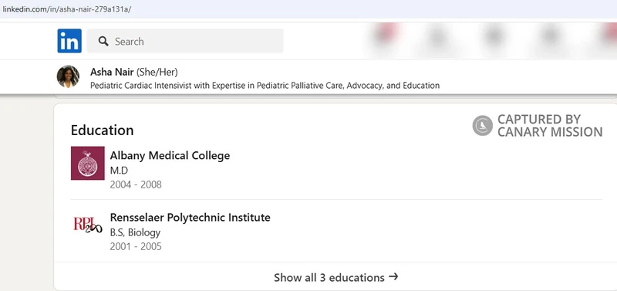The width and height of the screenshot is (617, 291).
Task: Open the Albany Medical College logo
Action: (88, 163)
